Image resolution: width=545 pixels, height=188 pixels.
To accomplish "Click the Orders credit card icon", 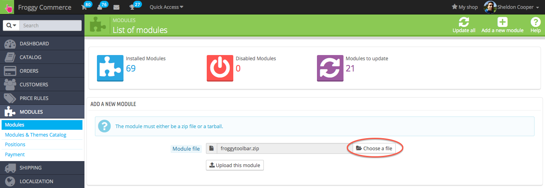I will coord(10,71).
